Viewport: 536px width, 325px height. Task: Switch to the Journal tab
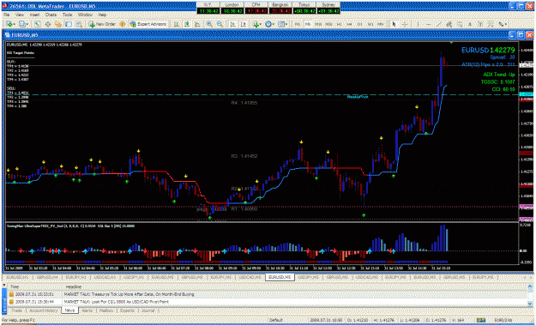(x=148, y=310)
